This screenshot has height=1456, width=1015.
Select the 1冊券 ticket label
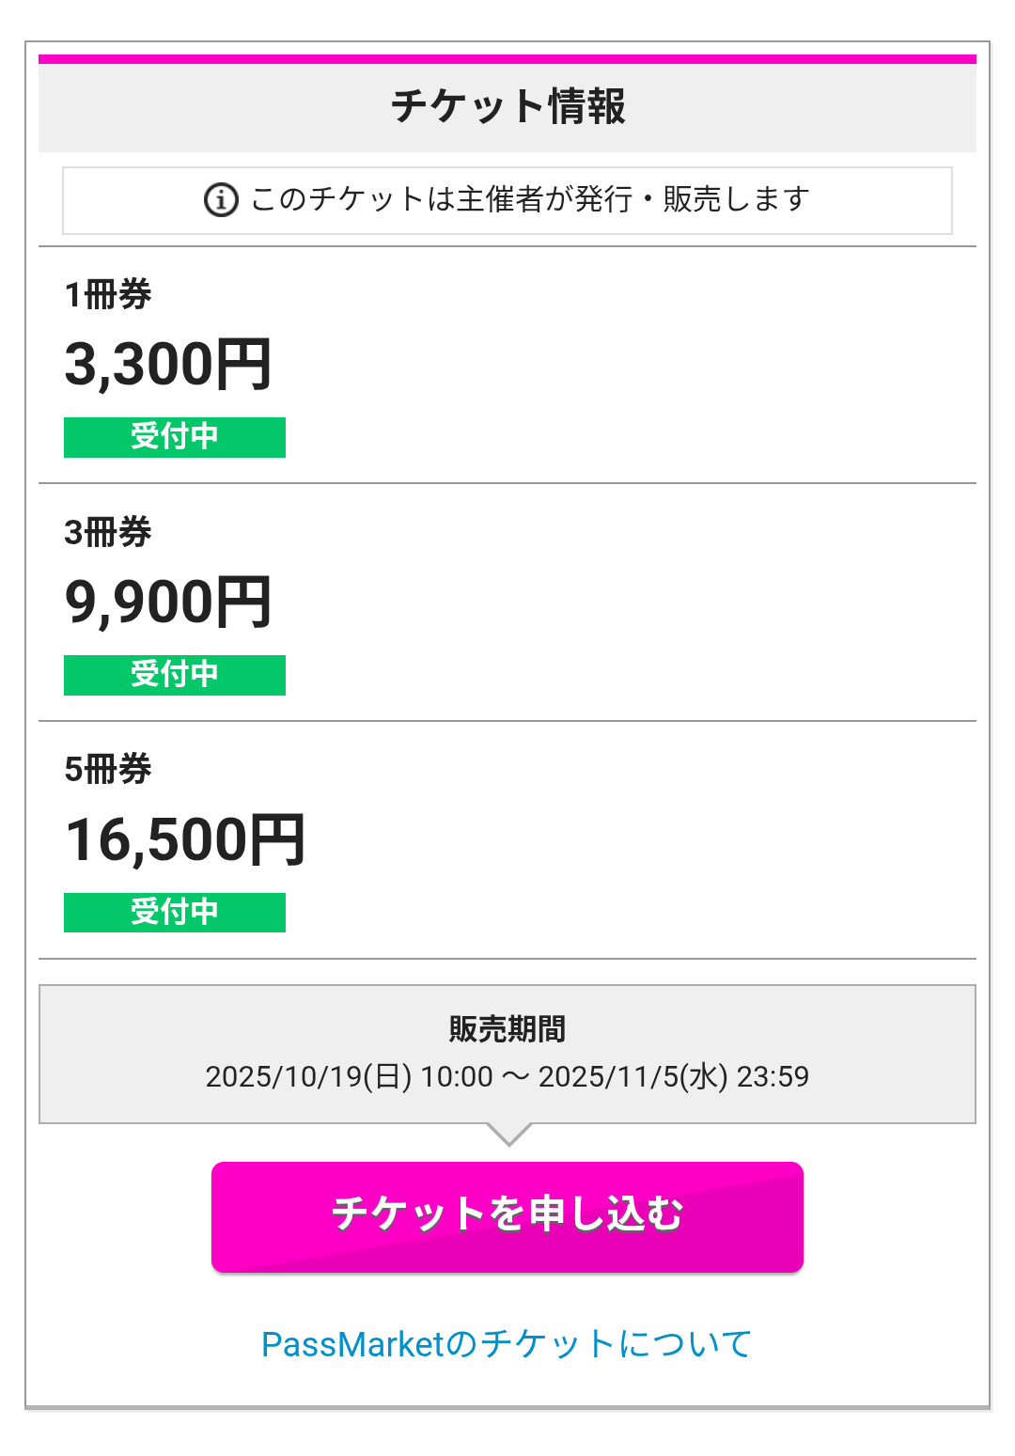[x=108, y=295]
